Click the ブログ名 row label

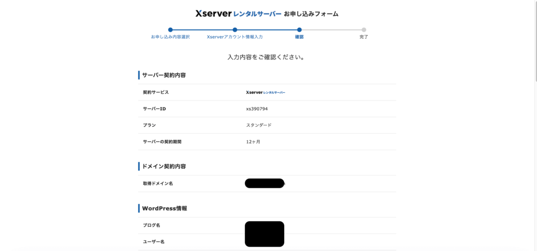point(152,225)
